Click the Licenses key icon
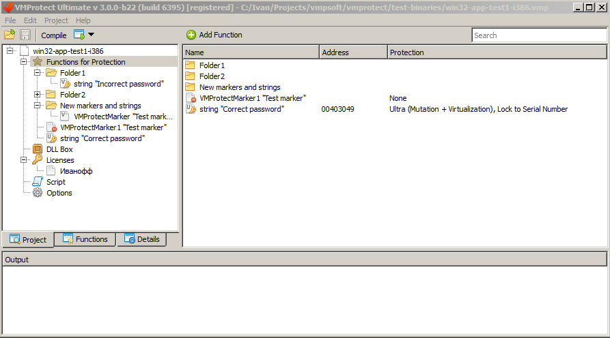 click(38, 159)
